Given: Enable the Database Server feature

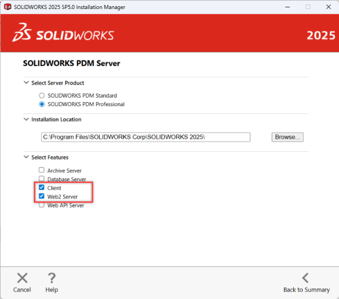Looking at the screenshot, I should [x=41, y=179].
